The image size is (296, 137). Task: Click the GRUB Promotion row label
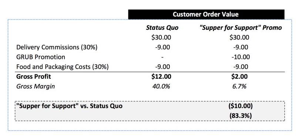tap(41, 57)
